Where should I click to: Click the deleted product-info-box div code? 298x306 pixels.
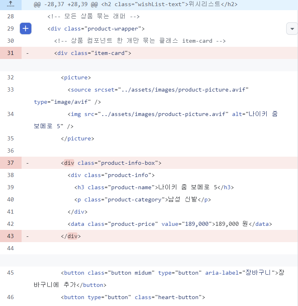(x=111, y=163)
